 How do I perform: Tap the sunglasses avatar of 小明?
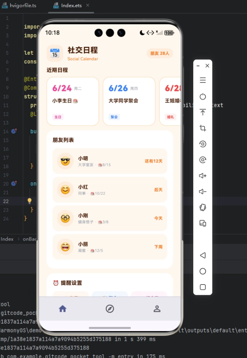[65, 161]
